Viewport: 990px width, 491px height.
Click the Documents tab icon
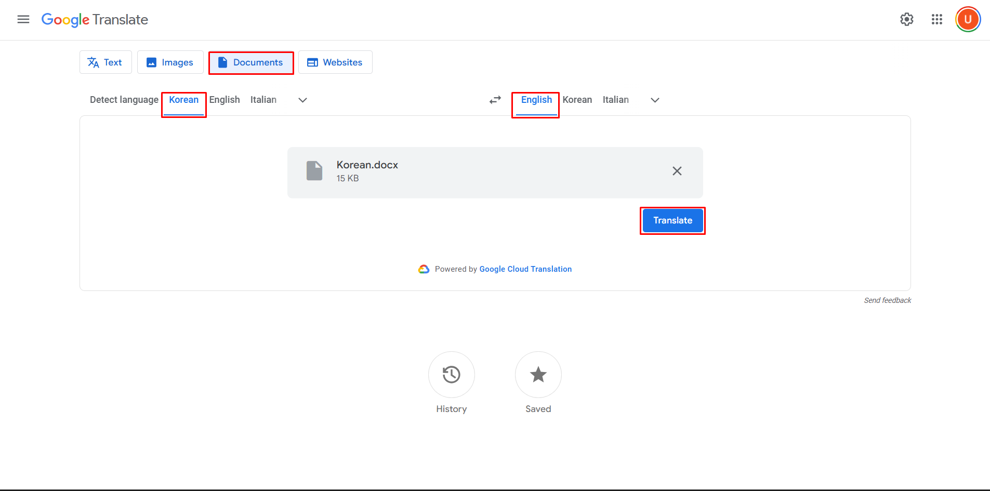pyautogui.click(x=222, y=62)
